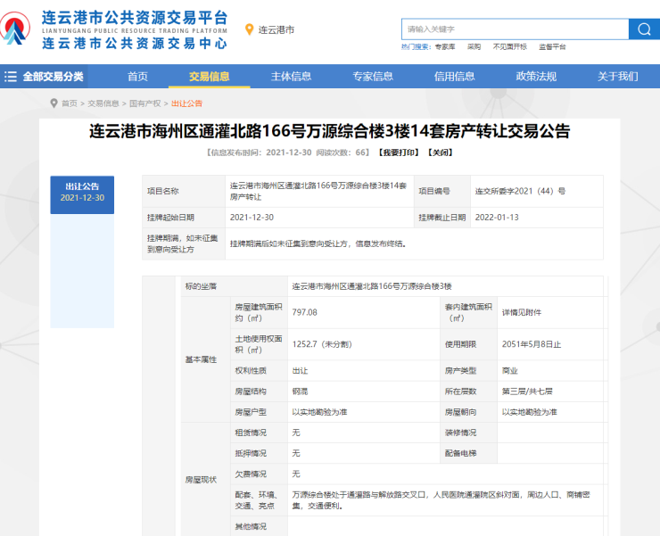The height and width of the screenshot is (536, 660).
Task: Click the breadcrumb location pin icon
Action: (54, 103)
